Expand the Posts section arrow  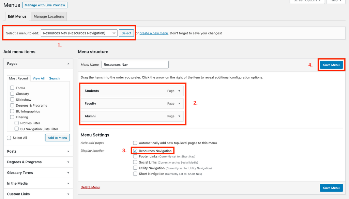[x=68, y=152]
